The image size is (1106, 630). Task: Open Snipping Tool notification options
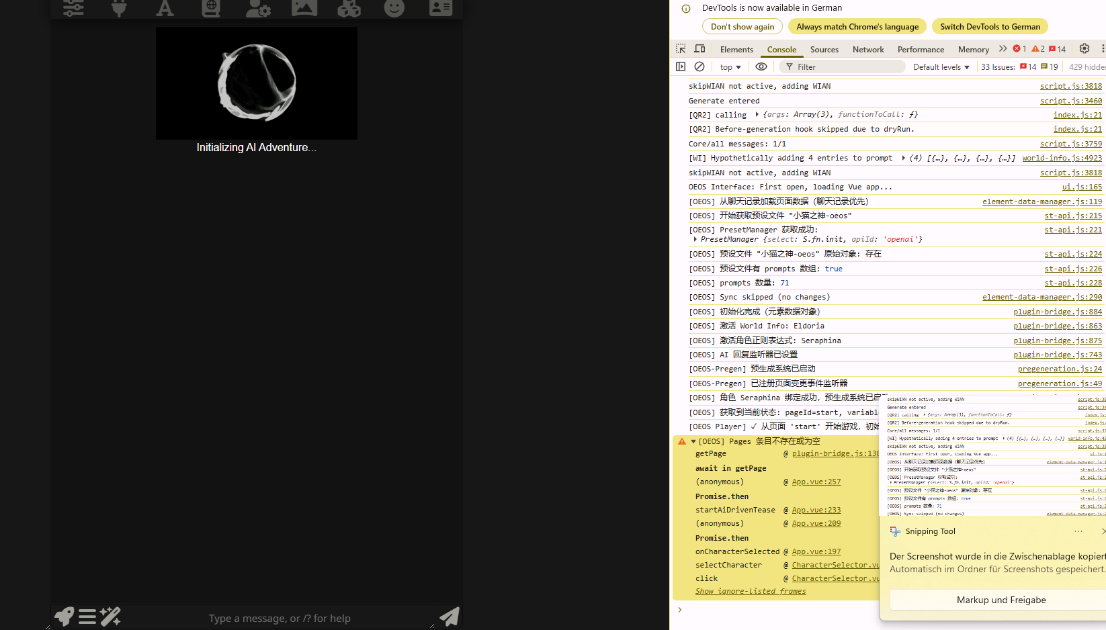click(x=1078, y=531)
